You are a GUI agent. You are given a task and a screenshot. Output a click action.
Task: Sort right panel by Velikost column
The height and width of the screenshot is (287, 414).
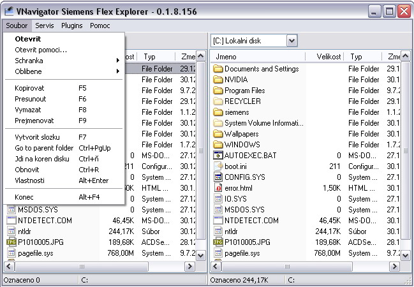(x=325, y=57)
